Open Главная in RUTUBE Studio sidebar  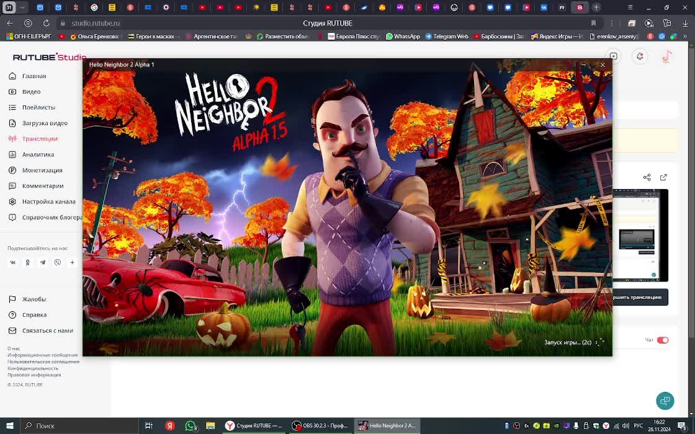pyautogui.click(x=34, y=76)
